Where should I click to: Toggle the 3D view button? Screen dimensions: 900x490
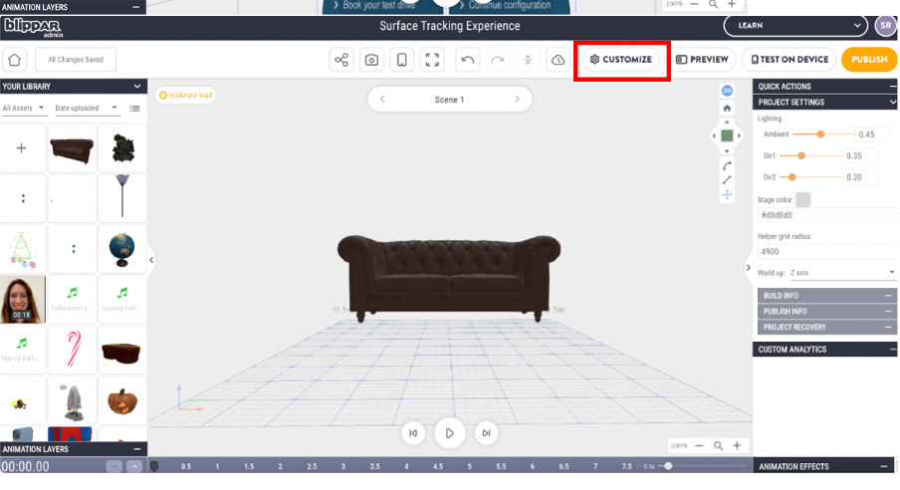point(727,91)
